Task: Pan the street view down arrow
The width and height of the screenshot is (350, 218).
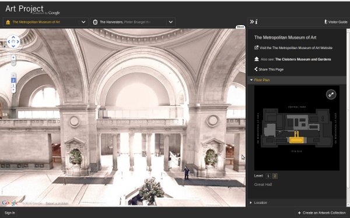Action: coord(13,47)
